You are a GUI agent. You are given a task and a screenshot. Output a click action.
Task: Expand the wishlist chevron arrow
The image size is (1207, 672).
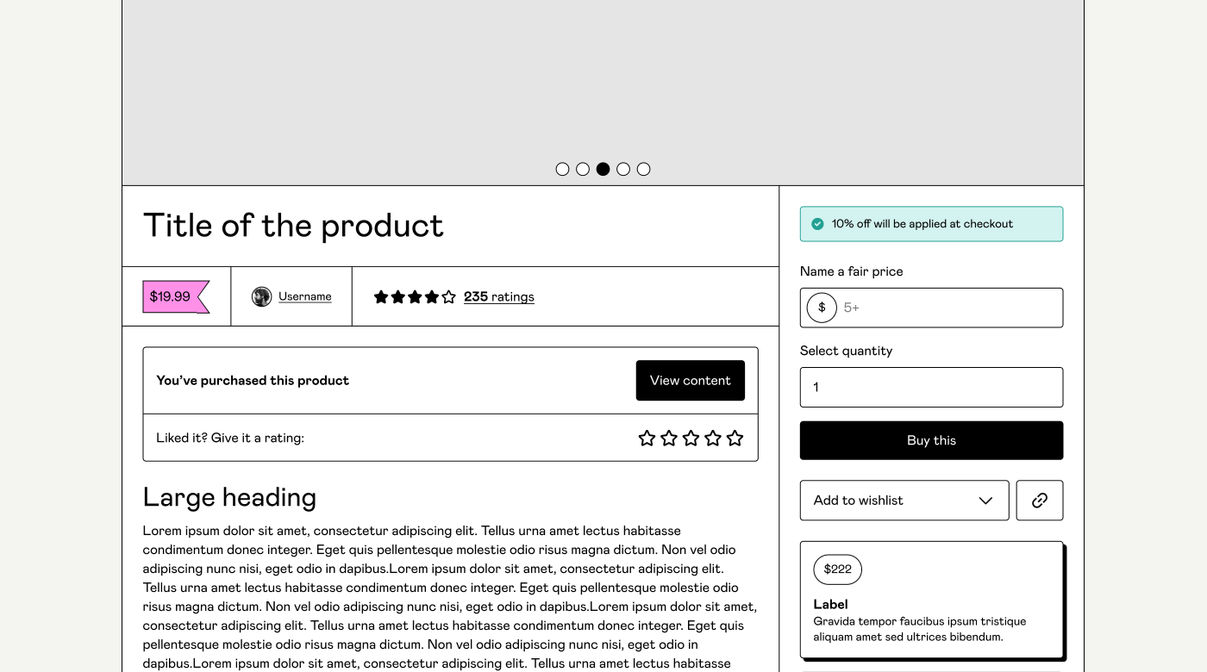tap(985, 500)
